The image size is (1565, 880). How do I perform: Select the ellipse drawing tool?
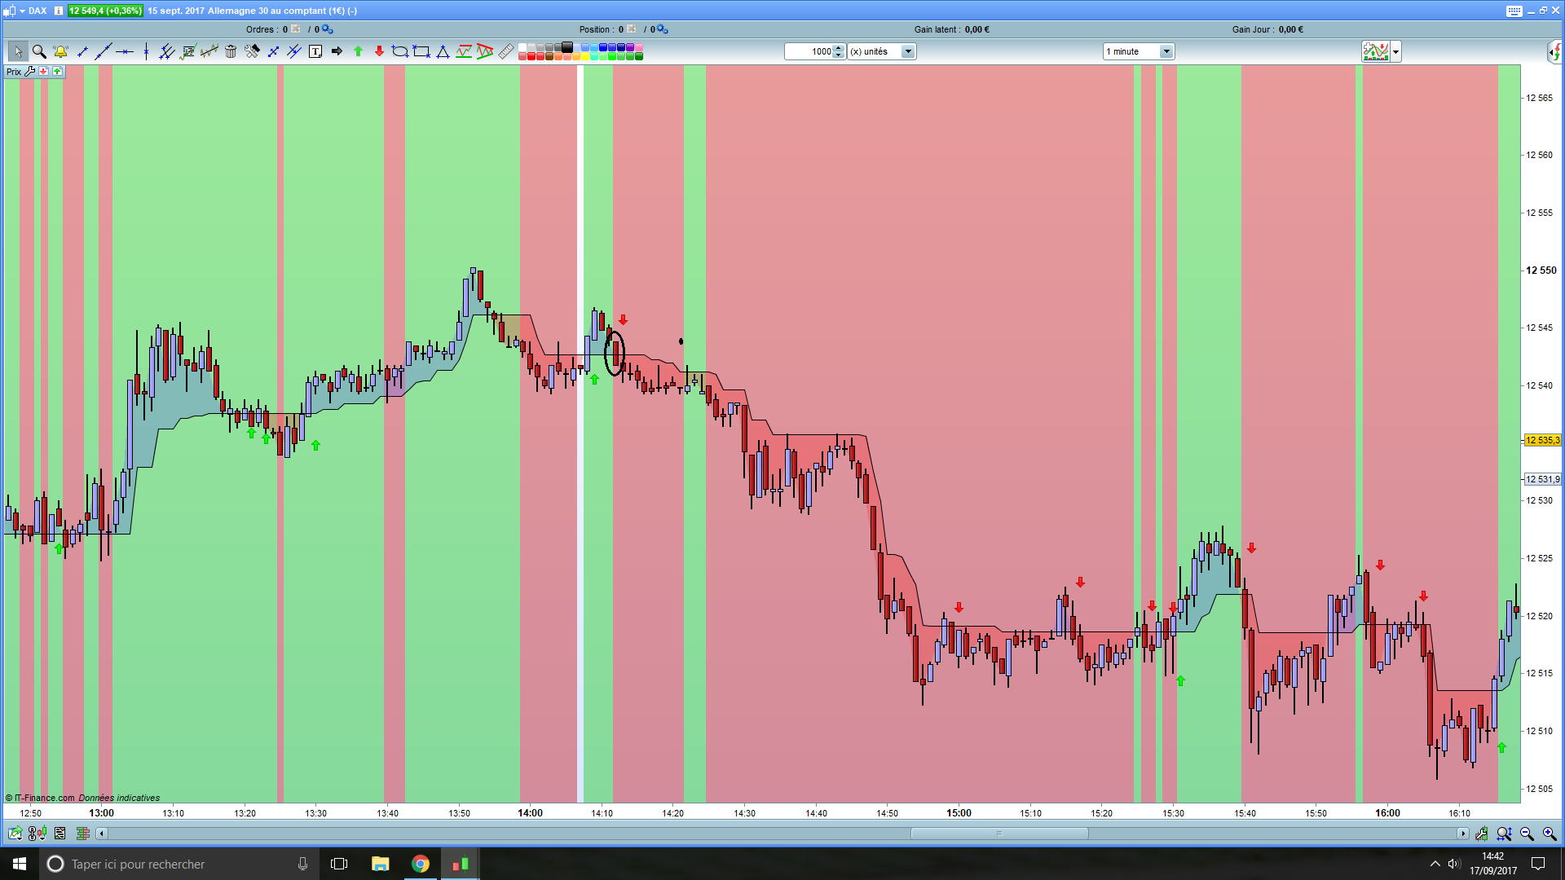click(x=399, y=51)
